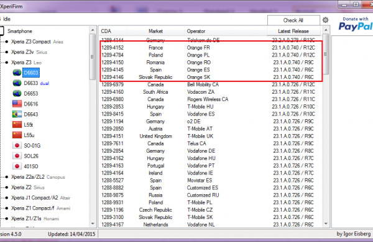This screenshot has width=373, height=242.
Task: Sort by the CDA column header
Action: pos(113,31)
